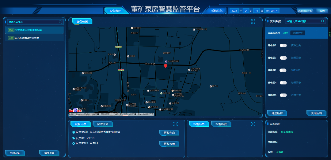The image size is (331, 160).
Task: Click the 资源历史 link for 继电器1
Action: 295,70
